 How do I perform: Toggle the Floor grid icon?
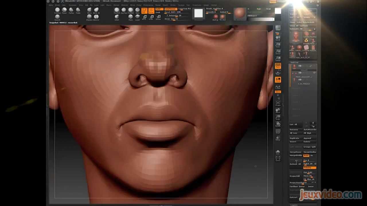[278, 73]
